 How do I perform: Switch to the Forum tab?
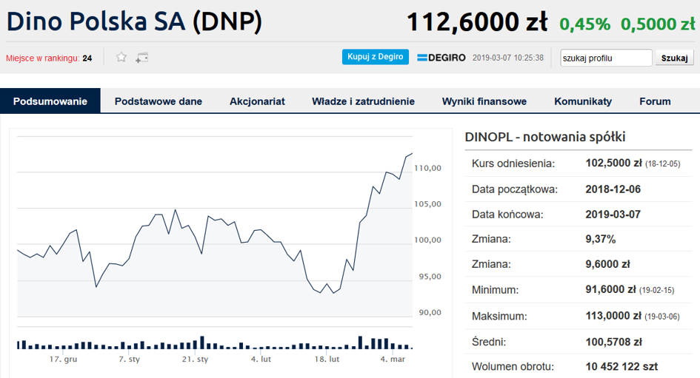coord(655,101)
